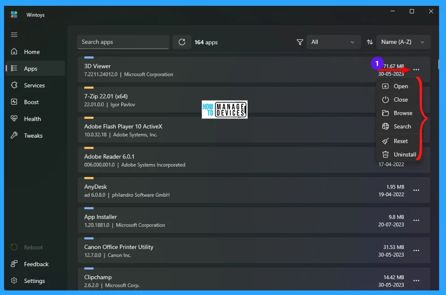446x295 pixels.
Task: Open the Services page
Action: [x=35, y=85]
